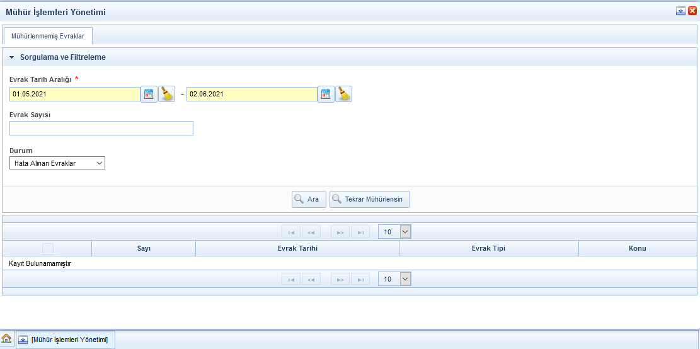700x349 pixels.
Task: Open the bottom rows-per-page dropdown
Action: pos(405,279)
